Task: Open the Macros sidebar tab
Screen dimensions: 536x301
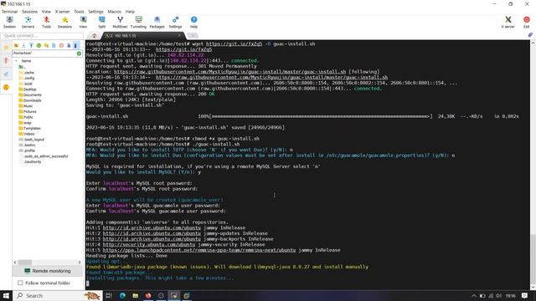Action: tap(6, 74)
